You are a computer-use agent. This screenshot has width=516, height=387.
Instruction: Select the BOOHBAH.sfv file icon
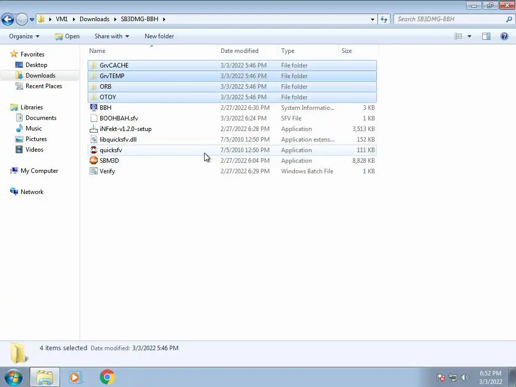pyautogui.click(x=94, y=118)
